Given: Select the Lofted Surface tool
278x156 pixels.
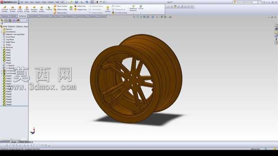Looking at the screenshot, I should click(27, 9).
